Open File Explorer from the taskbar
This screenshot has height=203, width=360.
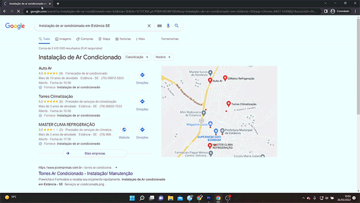pos(171,198)
